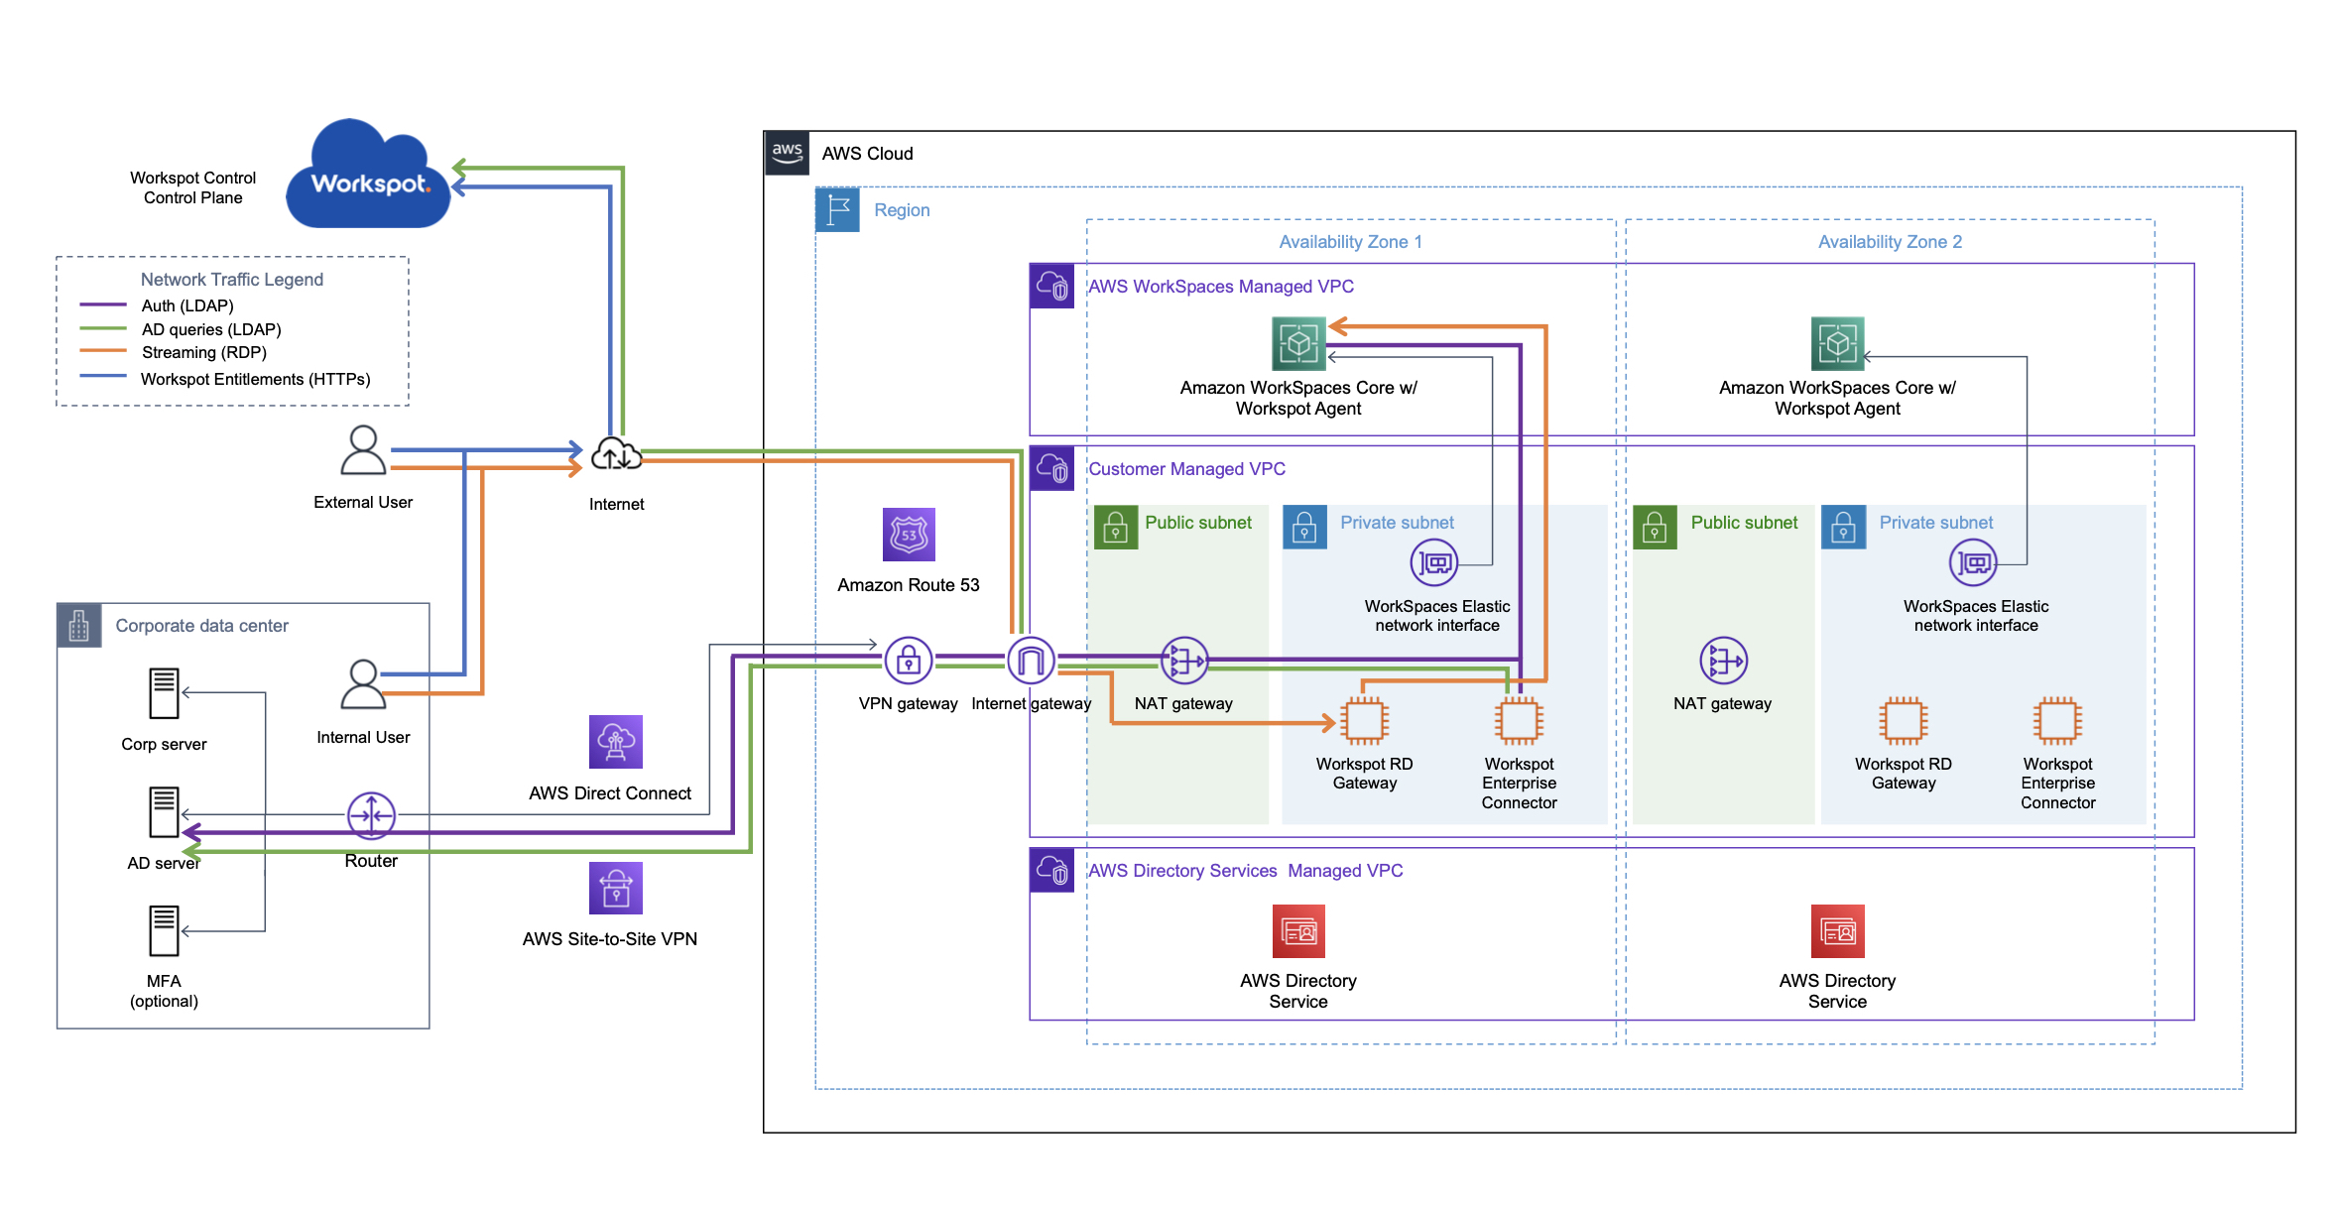Image resolution: width=2340 pixels, height=1212 pixels.
Task: Click Public subnet lock icon Zone 2
Action: point(1656,528)
